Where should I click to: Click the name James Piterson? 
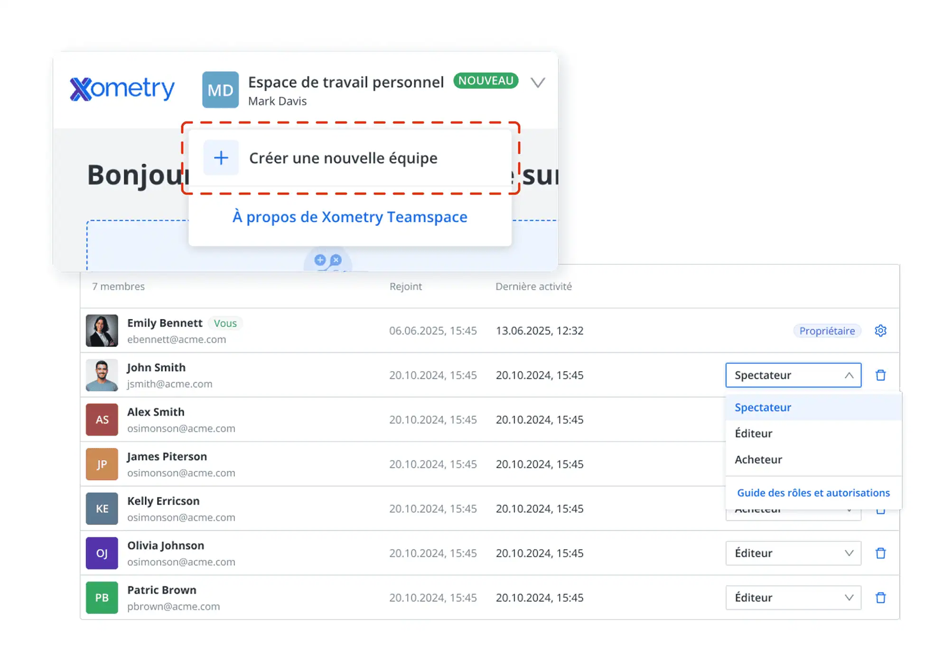coord(167,457)
